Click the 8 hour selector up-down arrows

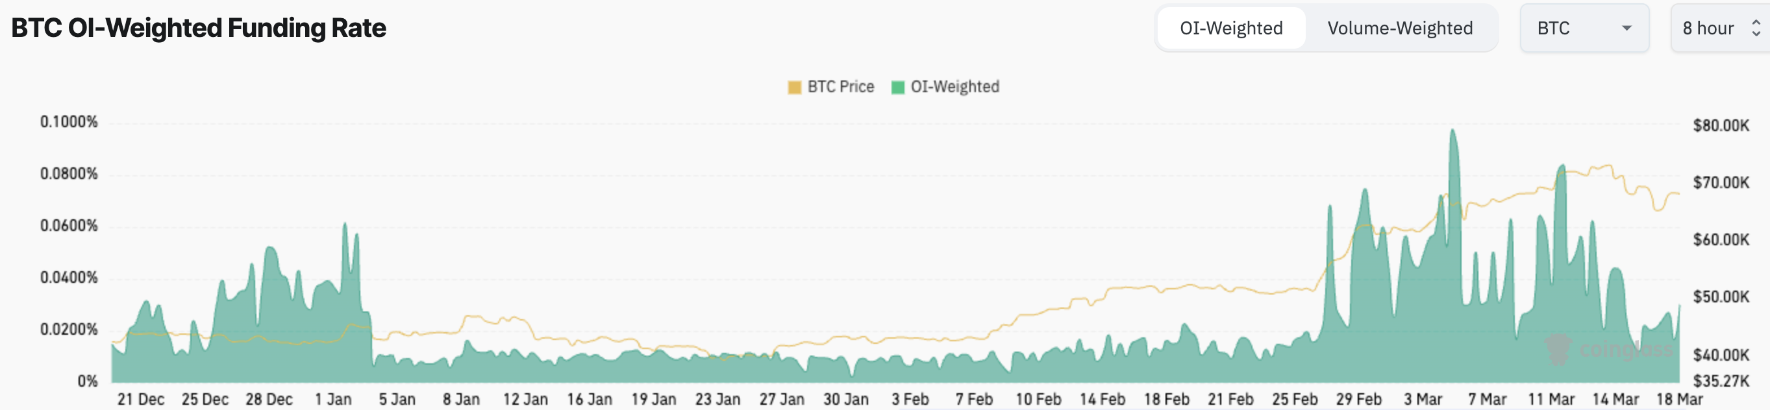(x=1756, y=28)
